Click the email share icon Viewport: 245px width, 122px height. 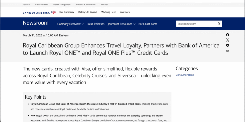[x=227, y=51]
